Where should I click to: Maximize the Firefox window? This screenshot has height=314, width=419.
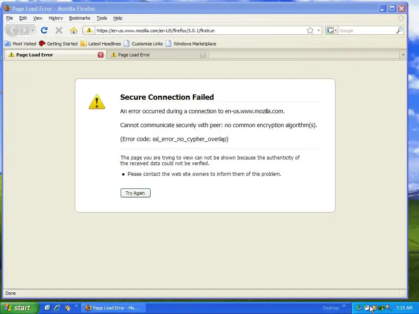392,9
